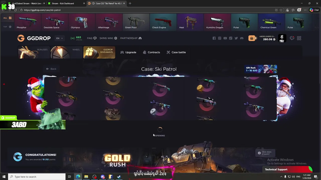Open the Phosphor live drop card
The height and width of the screenshot is (180, 321).
(28, 22)
